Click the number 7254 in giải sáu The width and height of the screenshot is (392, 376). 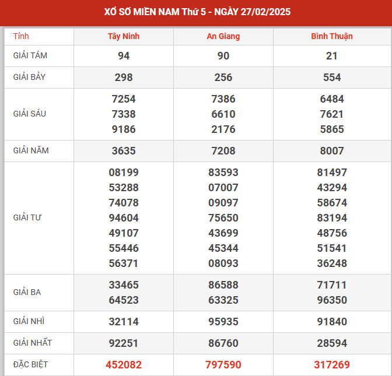click(124, 99)
